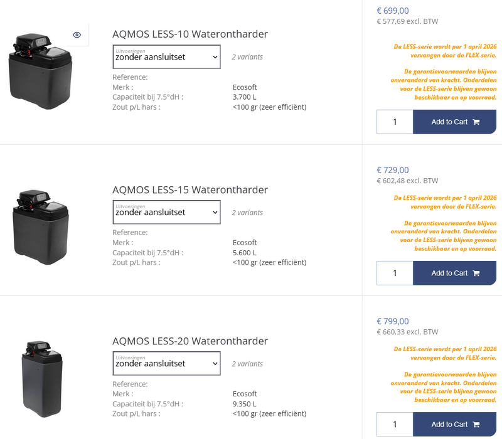Open the variant selector for AQMOS LESS-15

tap(166, 212)
